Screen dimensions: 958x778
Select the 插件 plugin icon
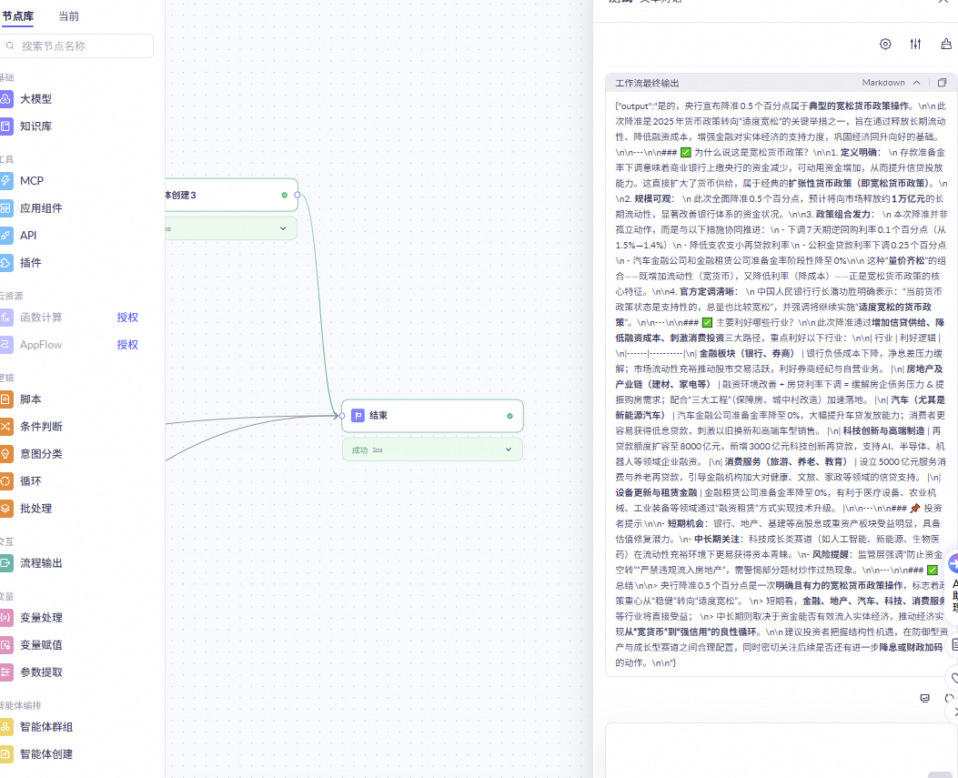(5, 263)
